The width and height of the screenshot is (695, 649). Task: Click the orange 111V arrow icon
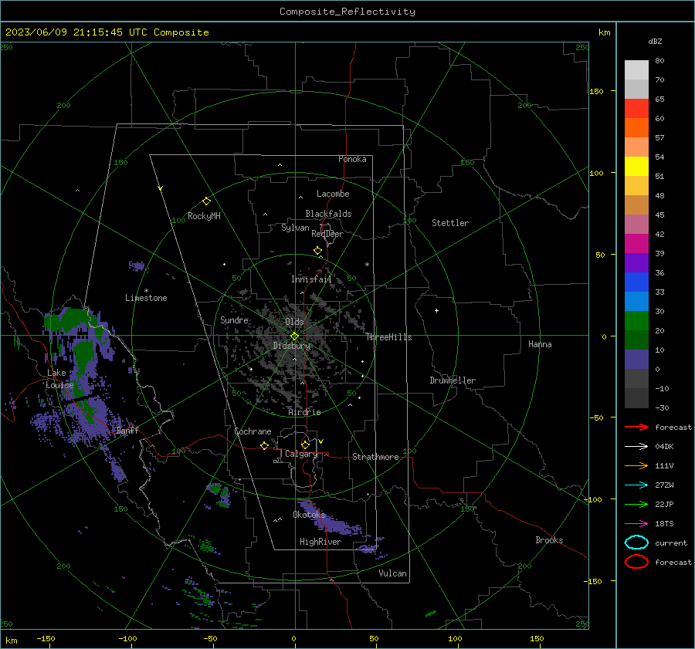tap(636, 465)
